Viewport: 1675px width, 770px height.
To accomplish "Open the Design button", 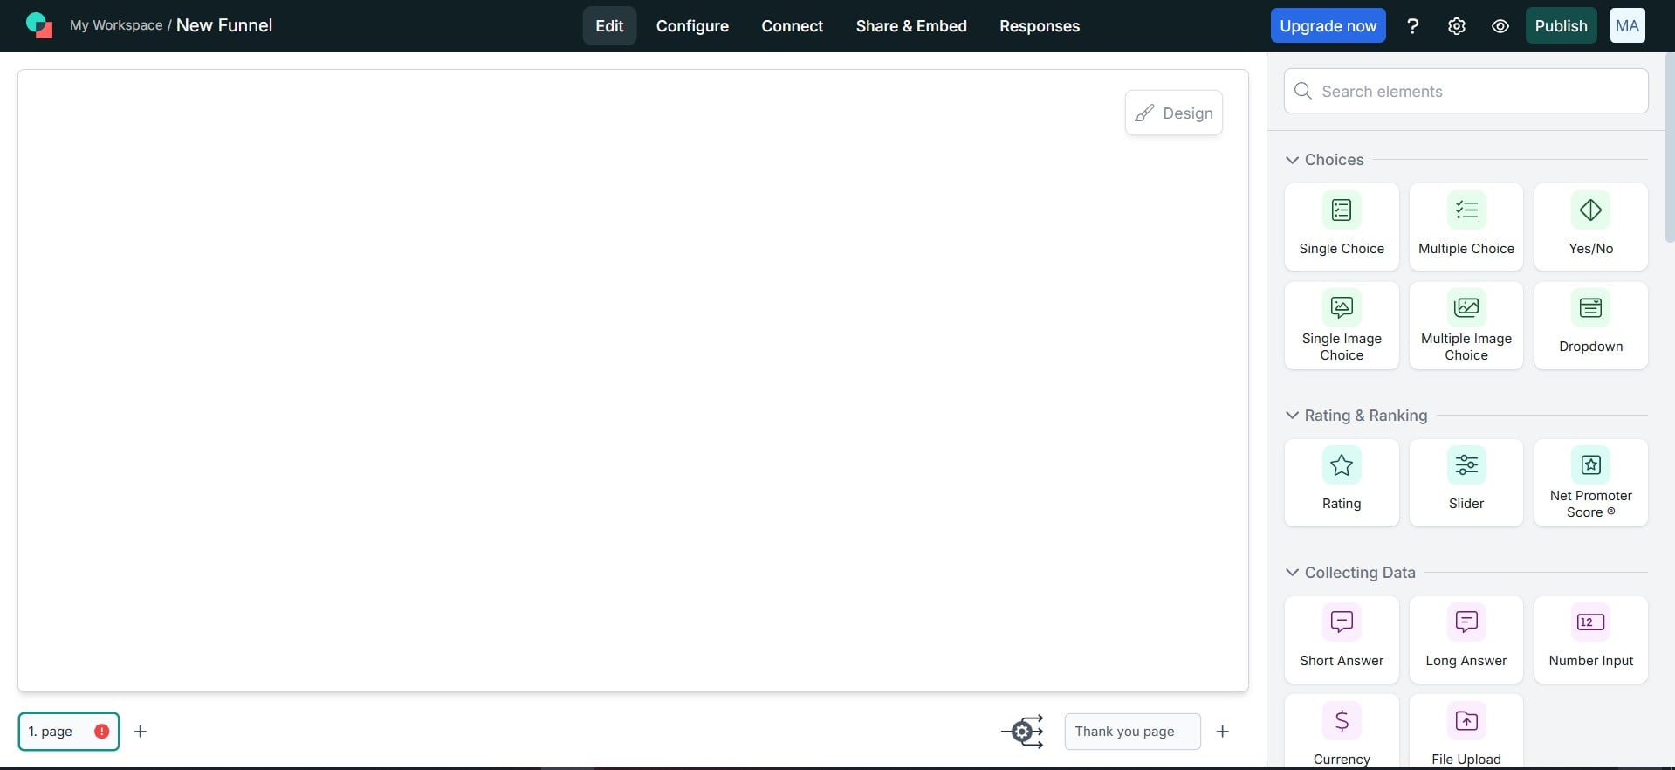I will (x=1173, y=113).
